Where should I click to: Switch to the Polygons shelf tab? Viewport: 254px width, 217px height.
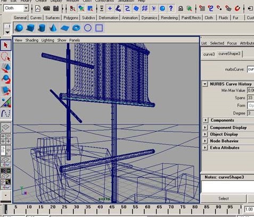tap(71, 18)
